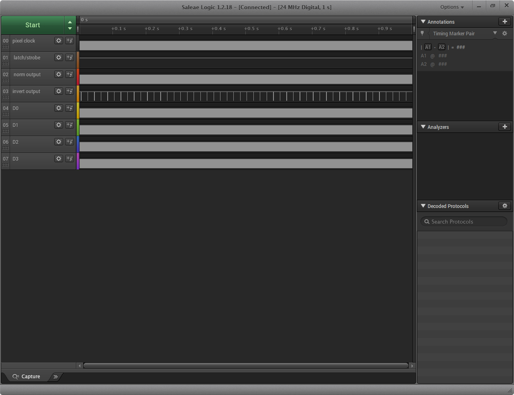Add a new analyzer with plus button

(505, 127)
